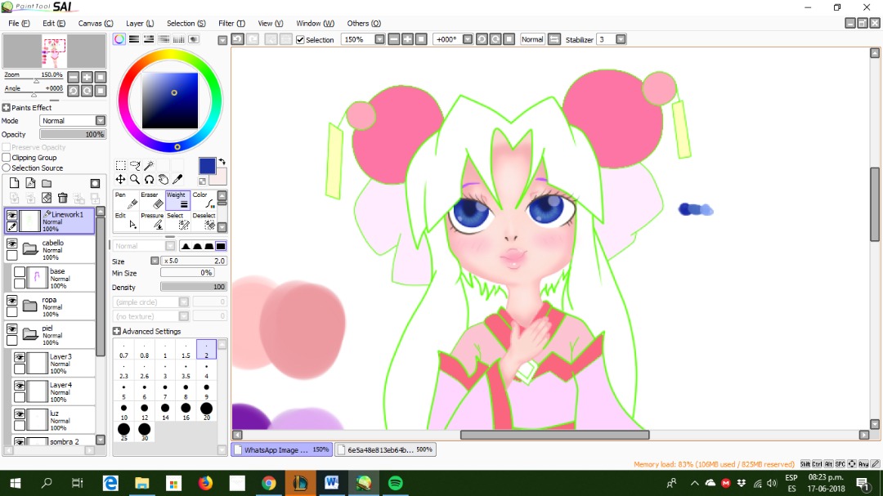
Task: Toggle visibility of the luz layer
Action: (20, 414)
